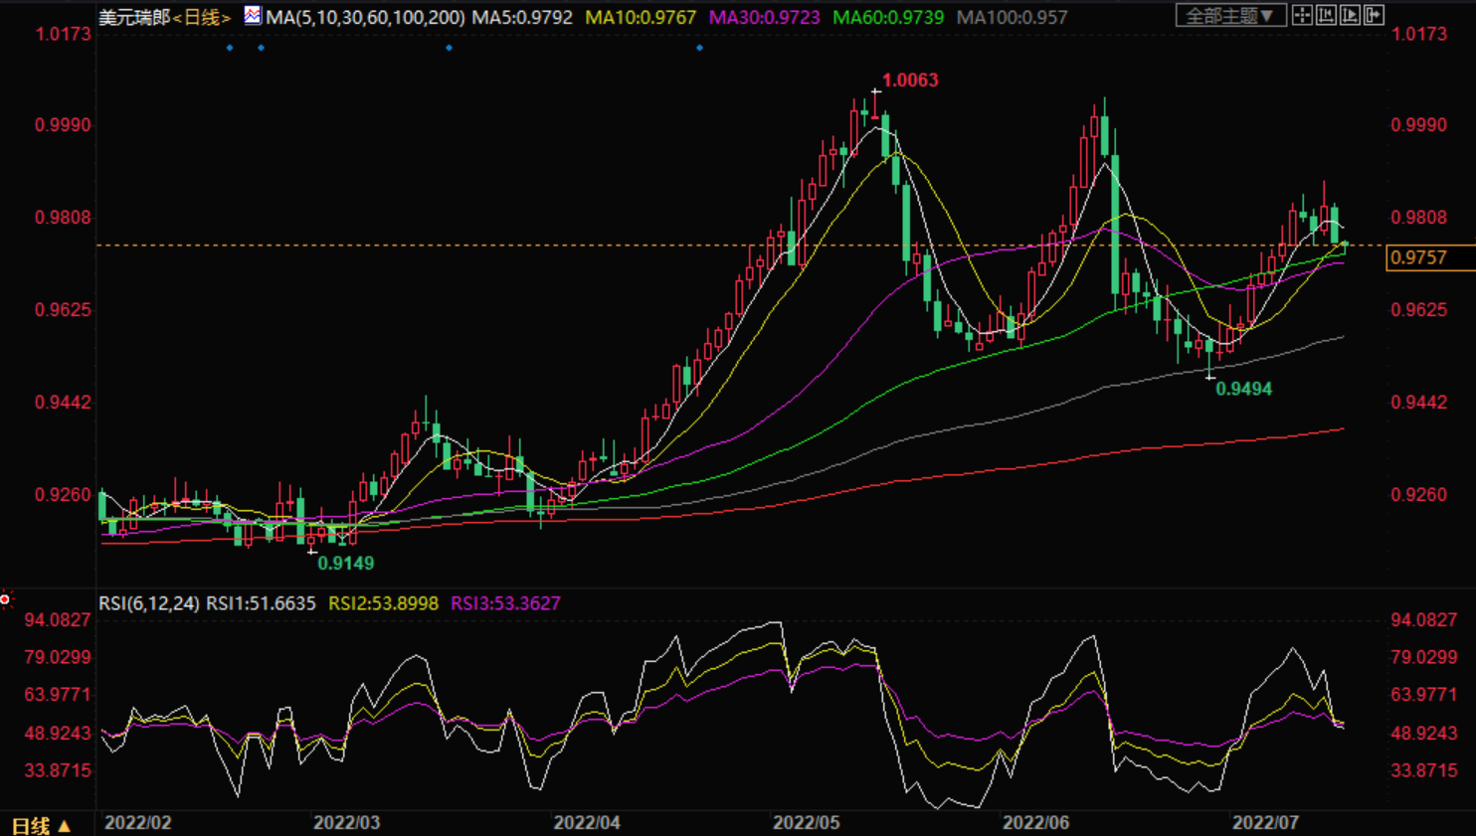This screenshot has width=1476, height=836.
Task: Click the current price tag 0.9757
Action: pyautogui.click(x=1418, y=257)
